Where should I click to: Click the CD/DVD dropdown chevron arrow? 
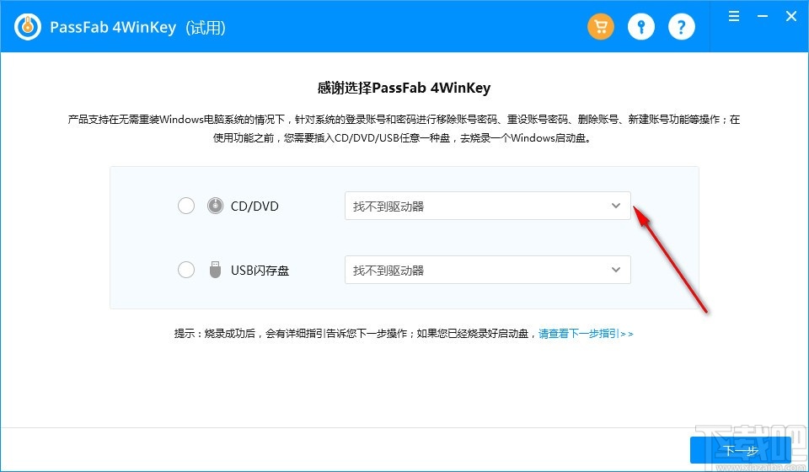615,206
